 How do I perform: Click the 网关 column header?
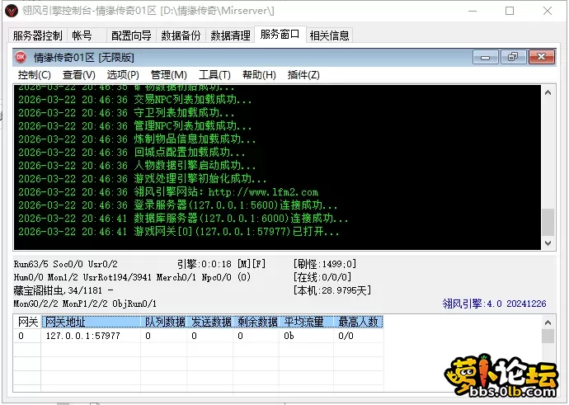tap(27, 322)
